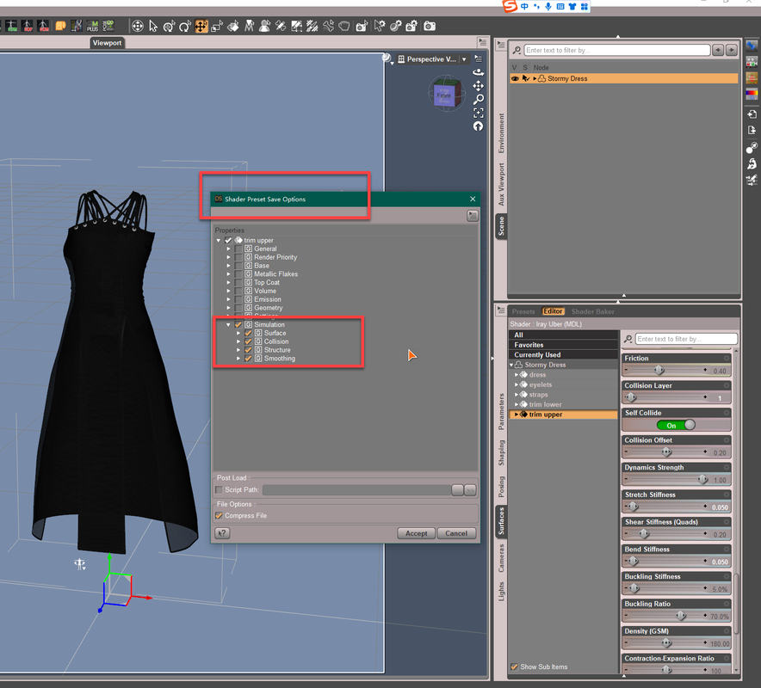
Task: Open the Scene pane options menu icon
Action: point(501,46)
